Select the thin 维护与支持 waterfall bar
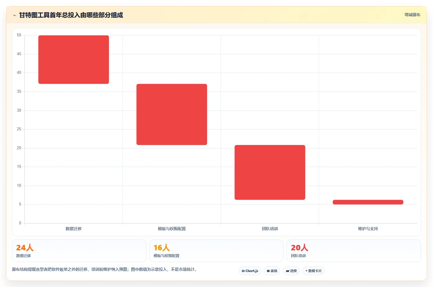Viewport: 433px width, 287px height. coord(368,202)
